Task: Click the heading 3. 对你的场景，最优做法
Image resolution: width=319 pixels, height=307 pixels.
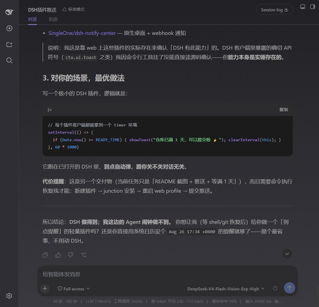Action: [83, 78]
